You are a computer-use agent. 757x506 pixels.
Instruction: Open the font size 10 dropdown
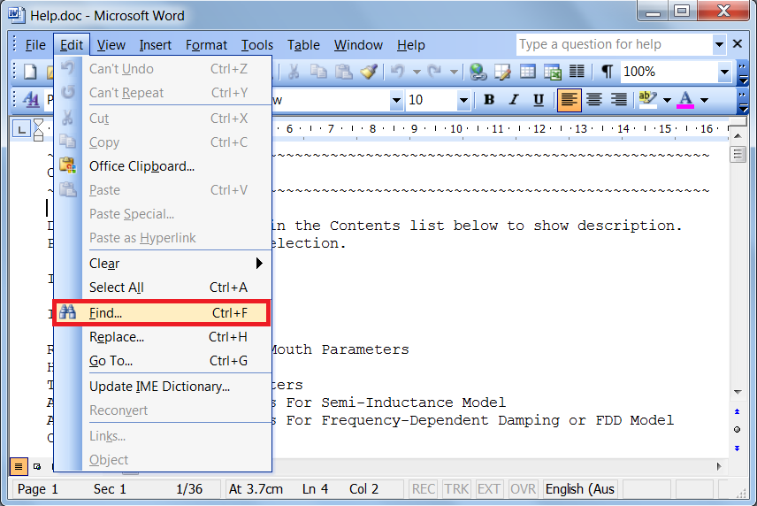(x=463, y=101)
